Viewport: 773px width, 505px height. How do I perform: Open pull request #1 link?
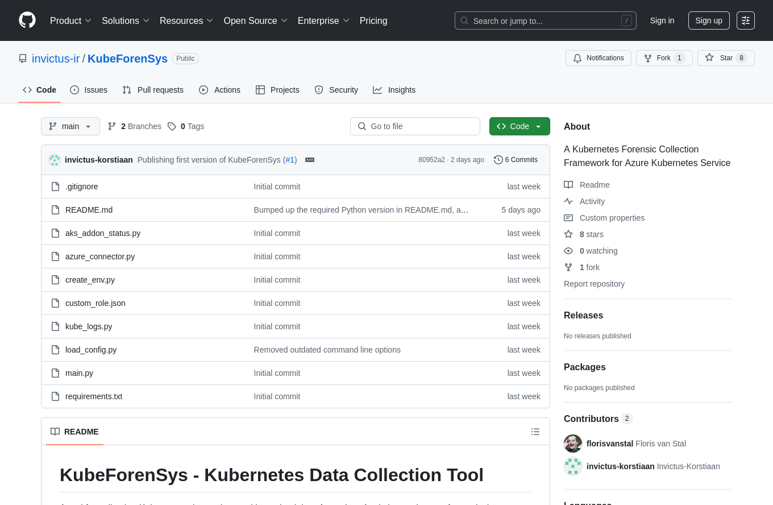tap(290, 160)
